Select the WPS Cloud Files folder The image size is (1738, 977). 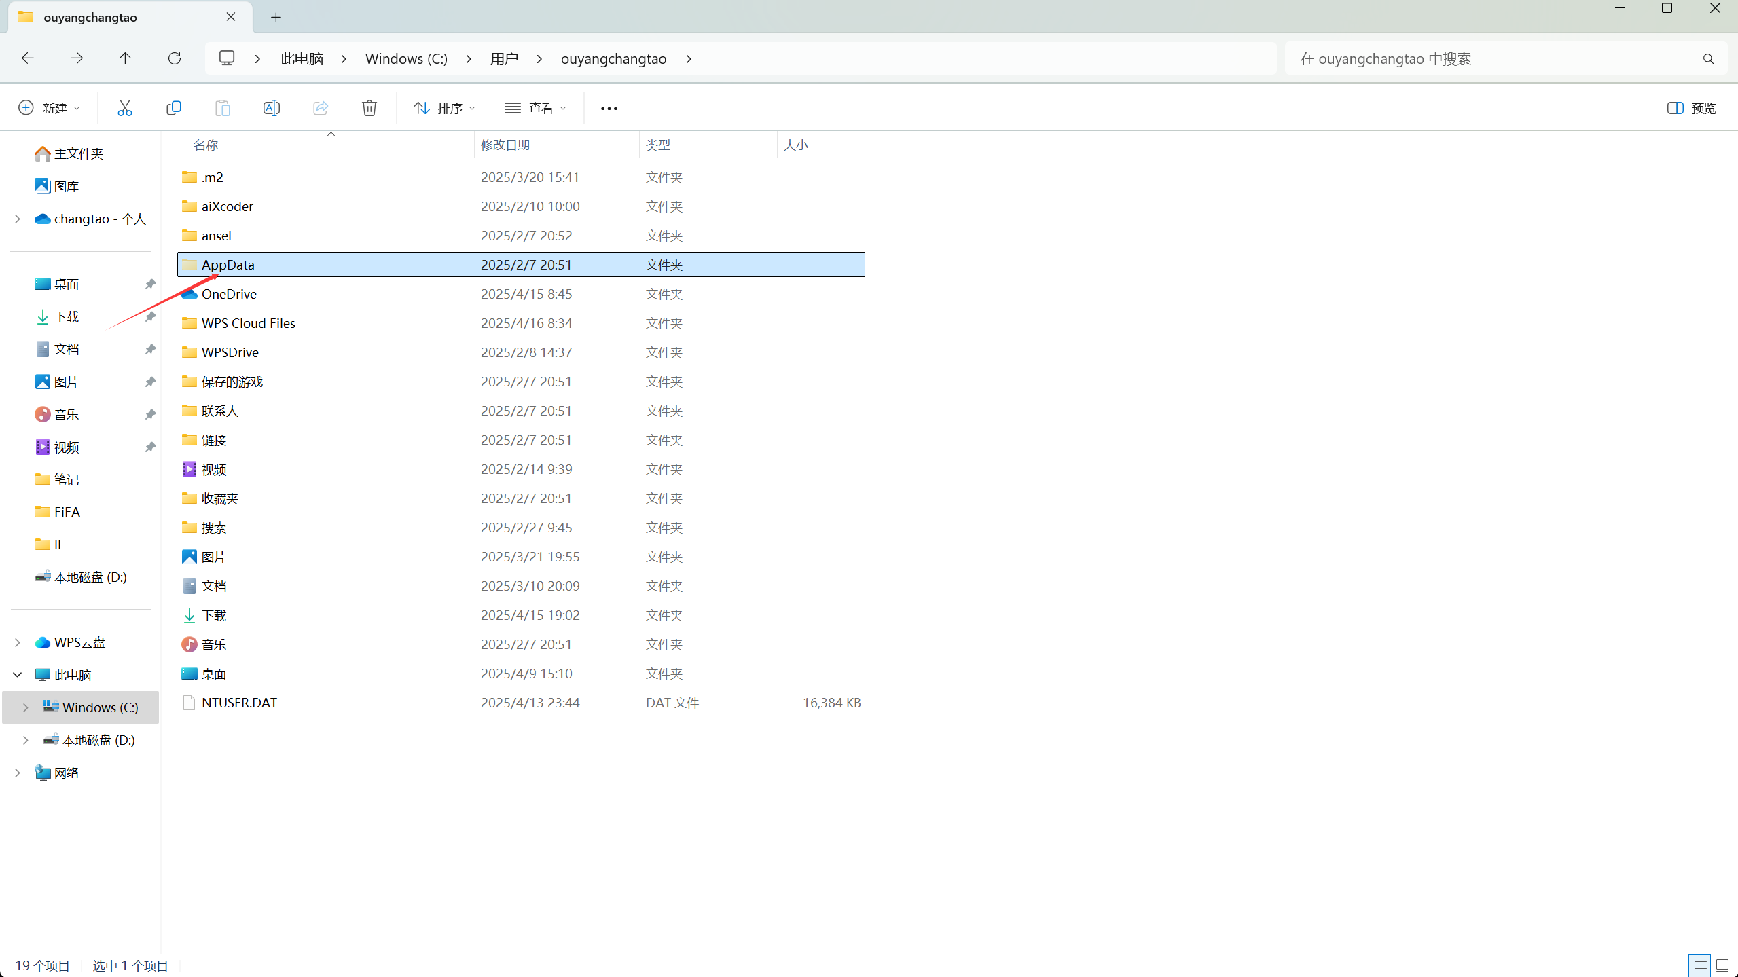248,323
